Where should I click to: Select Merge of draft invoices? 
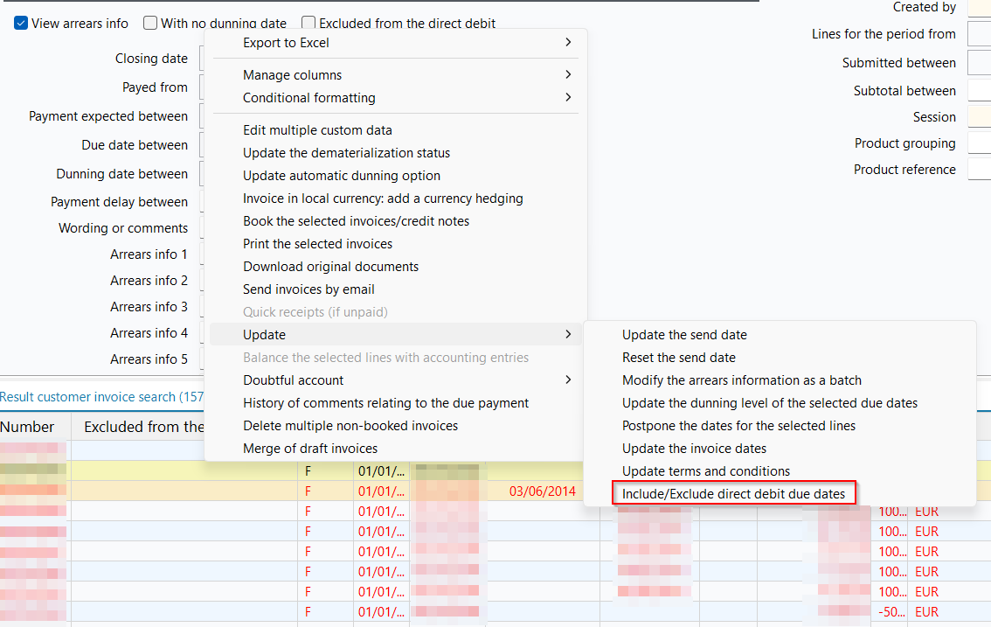[309, 449]
